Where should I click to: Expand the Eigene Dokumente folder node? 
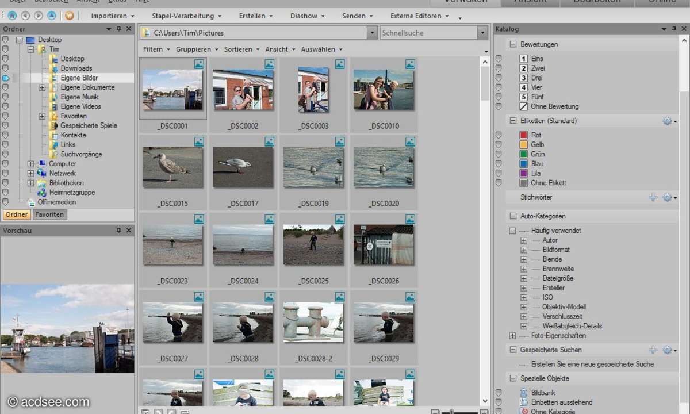point(42,87)
